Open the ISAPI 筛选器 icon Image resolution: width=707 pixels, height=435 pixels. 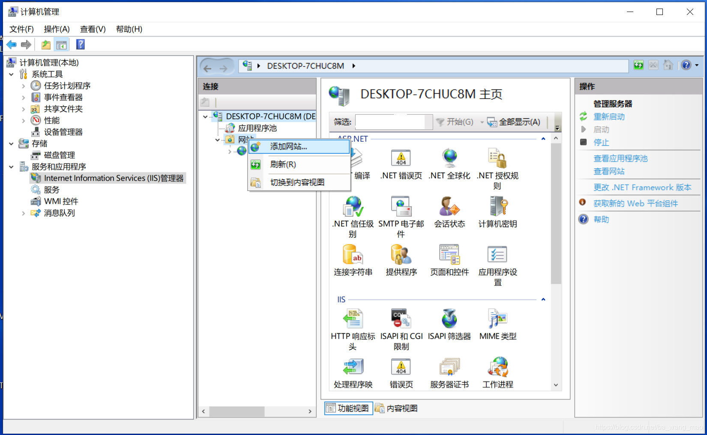click(449, 319)
